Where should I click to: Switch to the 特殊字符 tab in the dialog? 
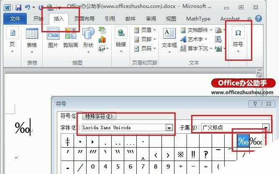99,117
